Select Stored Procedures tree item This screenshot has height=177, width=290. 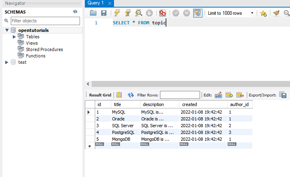(x=44, y=49)
